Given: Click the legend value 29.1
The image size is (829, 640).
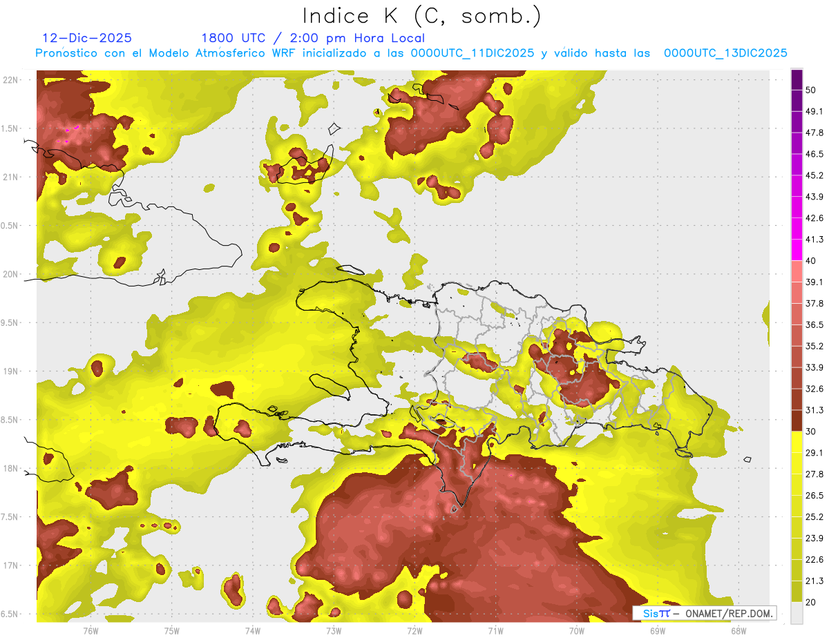Looking at the screenshot, I should (814, 452).
